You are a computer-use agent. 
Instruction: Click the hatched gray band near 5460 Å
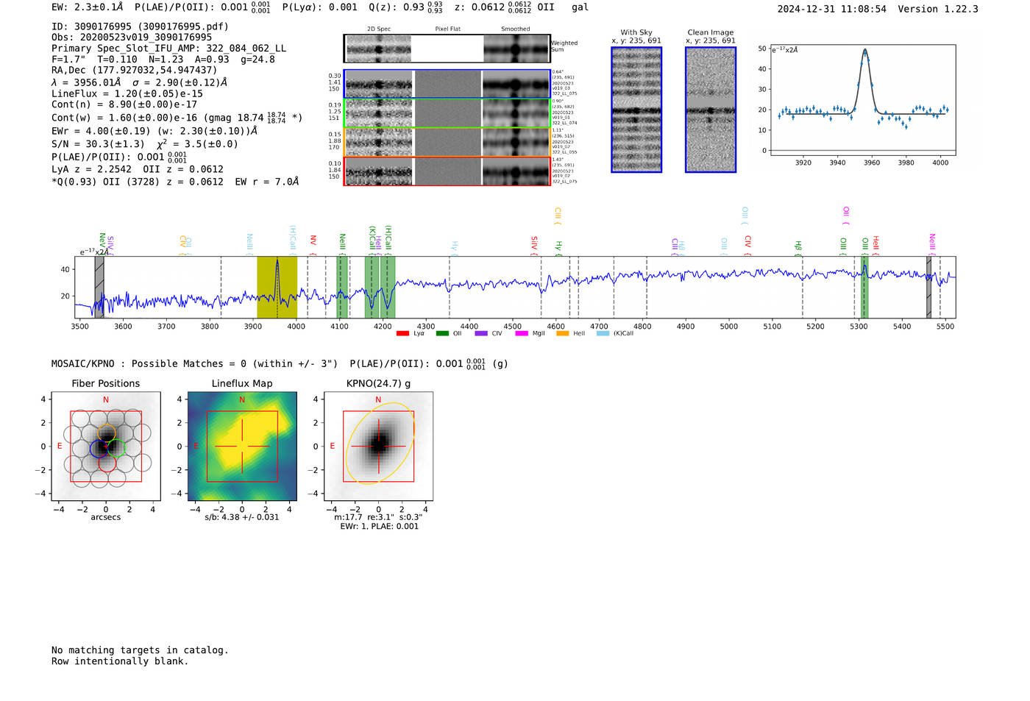click(929, 287)
